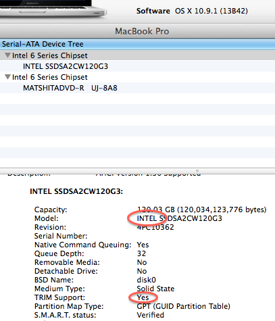Click the Software label
This screenshot has height=321, width=275.
point(153,11)
